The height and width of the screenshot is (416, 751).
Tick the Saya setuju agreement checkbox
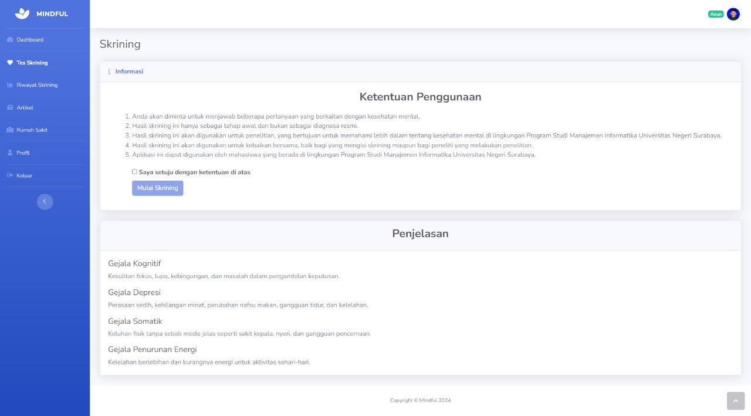(134, 172)
